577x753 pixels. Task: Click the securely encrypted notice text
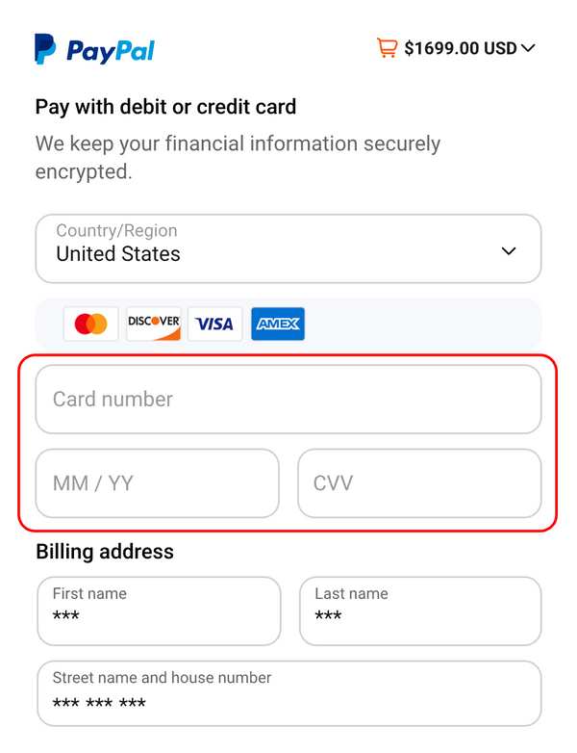coord(238,158)
